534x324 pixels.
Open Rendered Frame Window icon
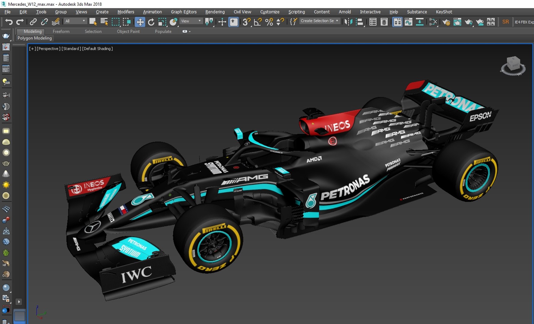tap(457, 22)
